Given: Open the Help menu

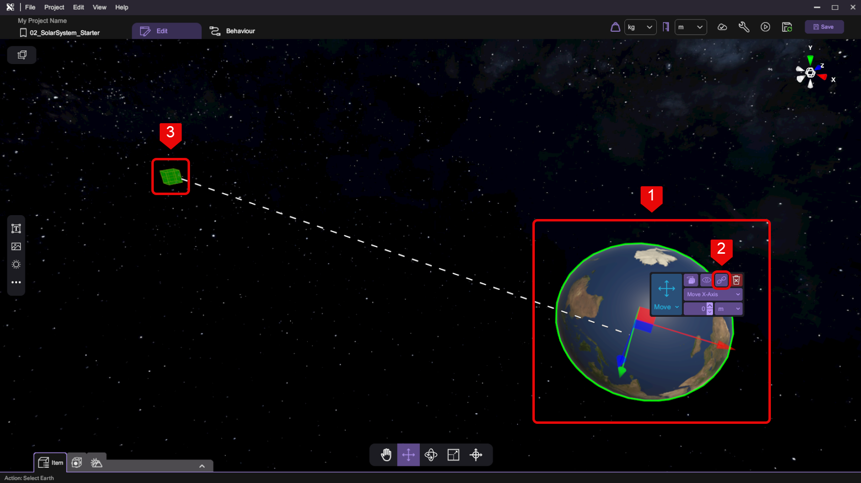Looking at the screenshot, I should pos(121,7).
